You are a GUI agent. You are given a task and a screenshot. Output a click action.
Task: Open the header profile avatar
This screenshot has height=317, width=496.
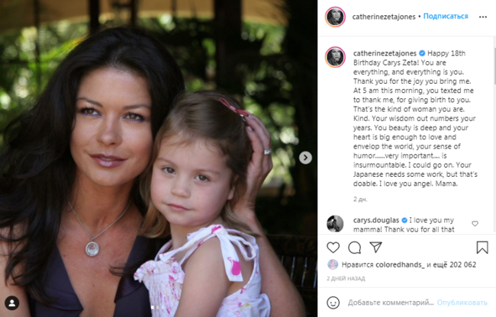coord(335,17)
